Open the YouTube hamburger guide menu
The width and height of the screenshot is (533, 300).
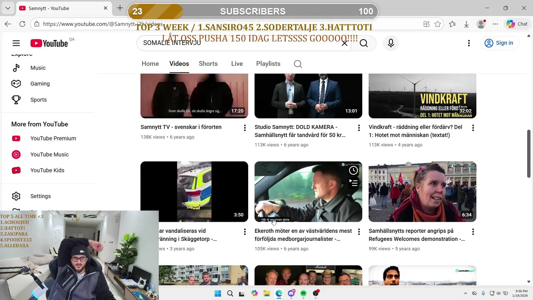coord(16,43)
